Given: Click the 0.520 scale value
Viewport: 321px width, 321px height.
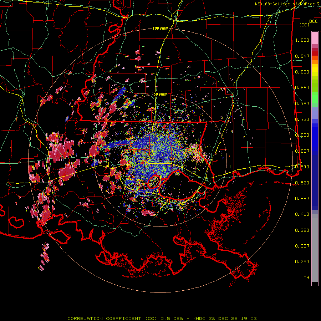Looking at the screenshot, I should (302, 183).
